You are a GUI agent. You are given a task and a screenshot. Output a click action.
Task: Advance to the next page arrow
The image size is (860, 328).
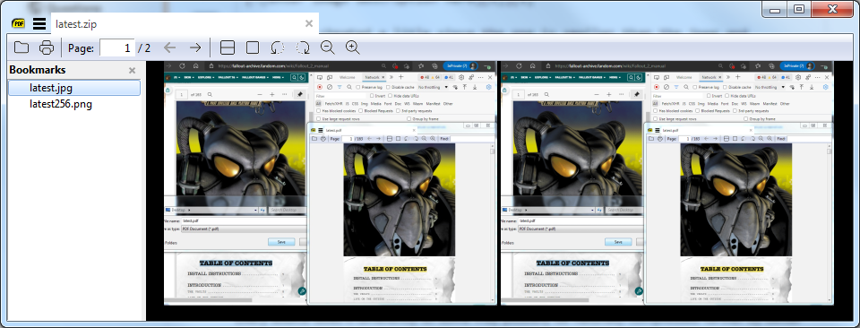tap(195, 47)
